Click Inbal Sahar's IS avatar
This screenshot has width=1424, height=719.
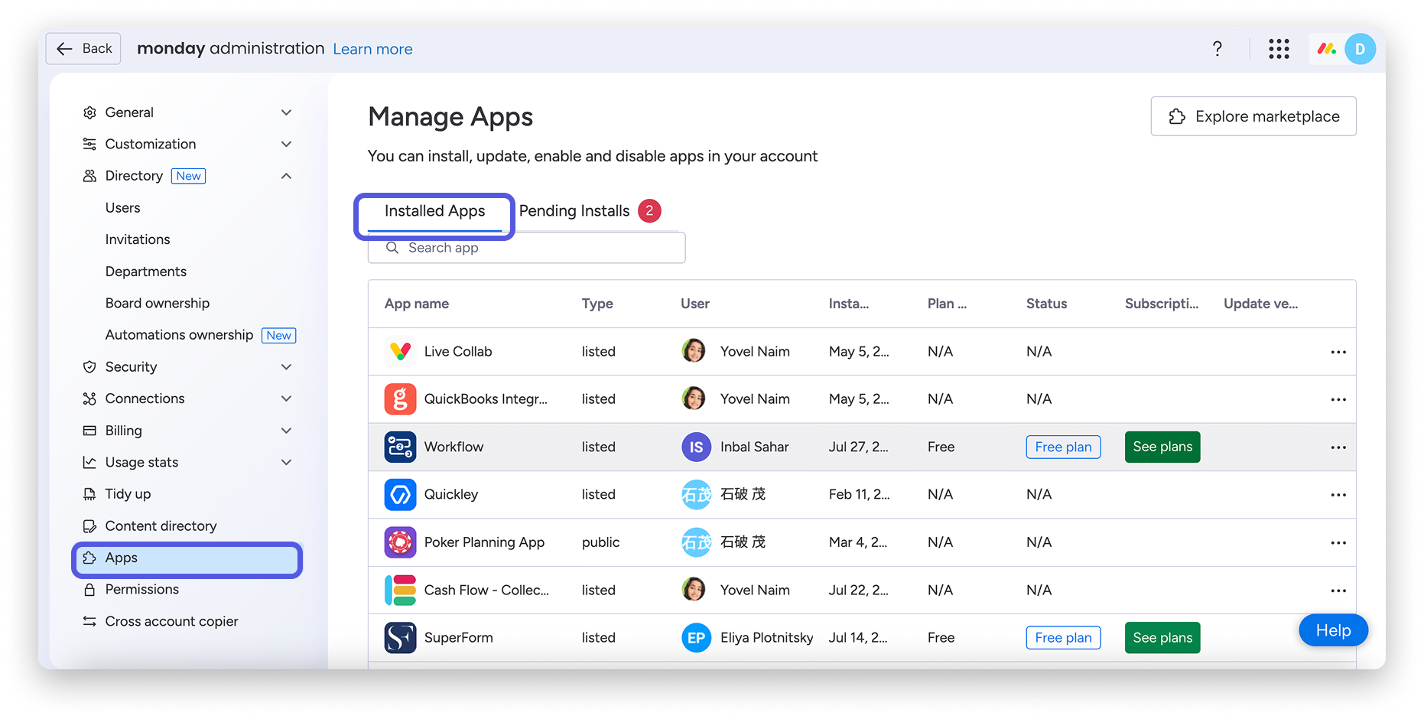click(x=696, y=447)
